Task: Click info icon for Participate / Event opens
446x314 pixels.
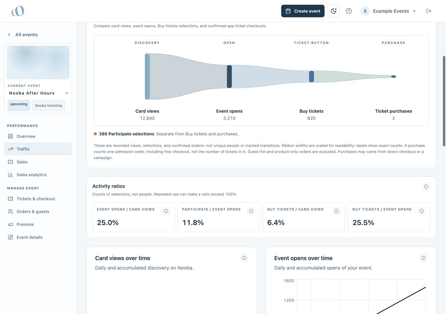Action: click(x=251, y=211)
